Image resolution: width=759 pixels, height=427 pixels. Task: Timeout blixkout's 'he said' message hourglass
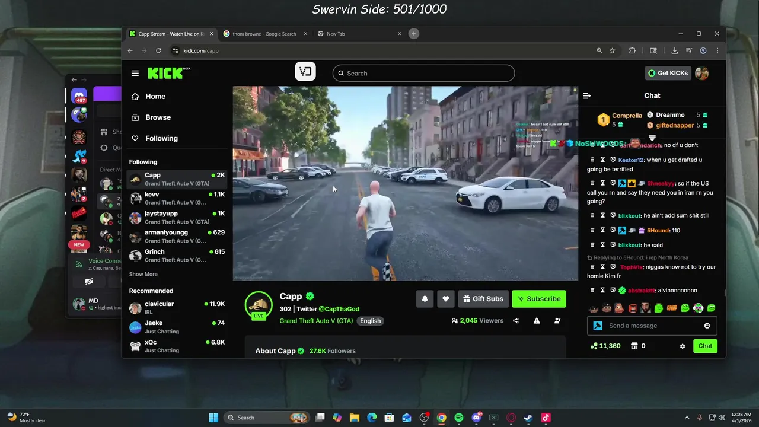[602, 245]
